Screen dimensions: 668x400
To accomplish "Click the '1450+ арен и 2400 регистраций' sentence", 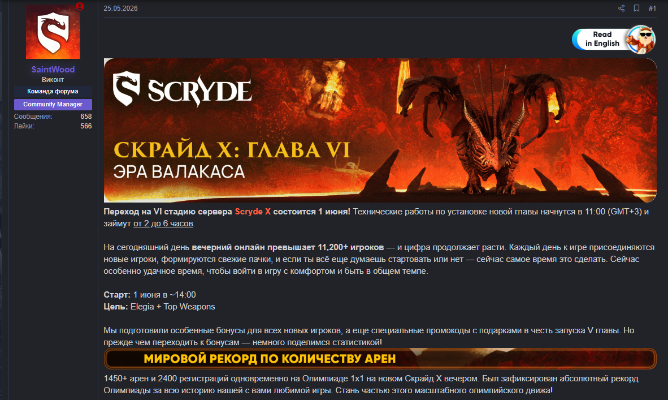I will click(291, 379).
